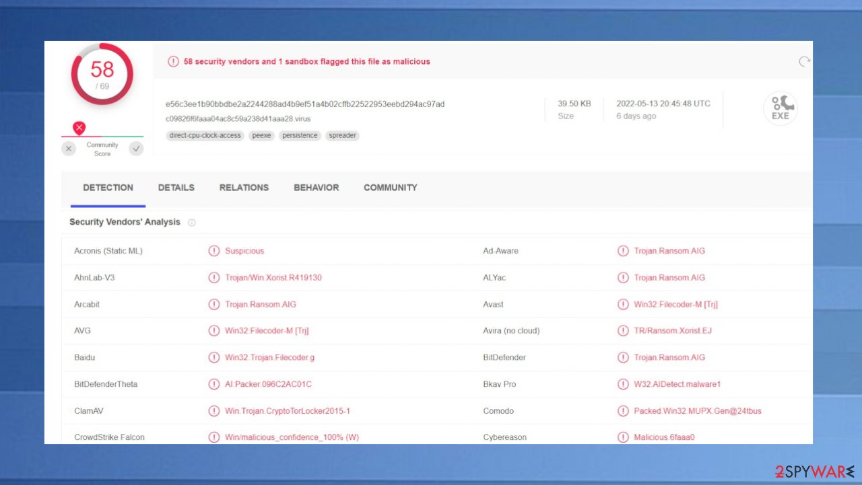This screenshot has height=485, width=862.
Task: Switch to the BEHAVIOR tab
Action: click(317, 188)
